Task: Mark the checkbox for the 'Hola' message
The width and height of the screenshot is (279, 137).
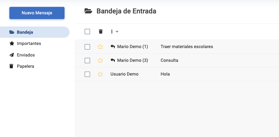Action: point(87,74)
